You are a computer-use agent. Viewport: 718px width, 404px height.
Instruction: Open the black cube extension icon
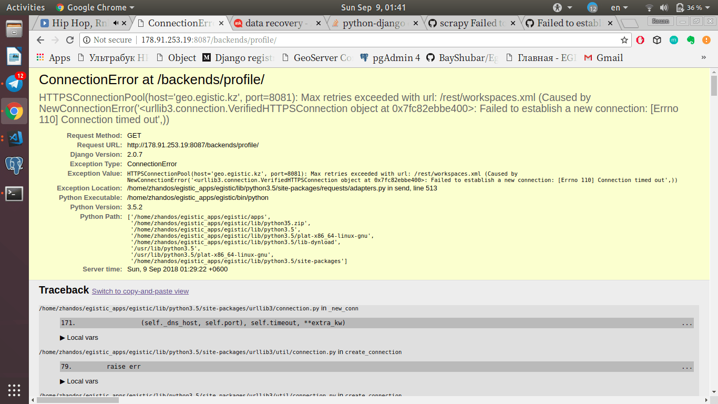[x=657, y=40]
